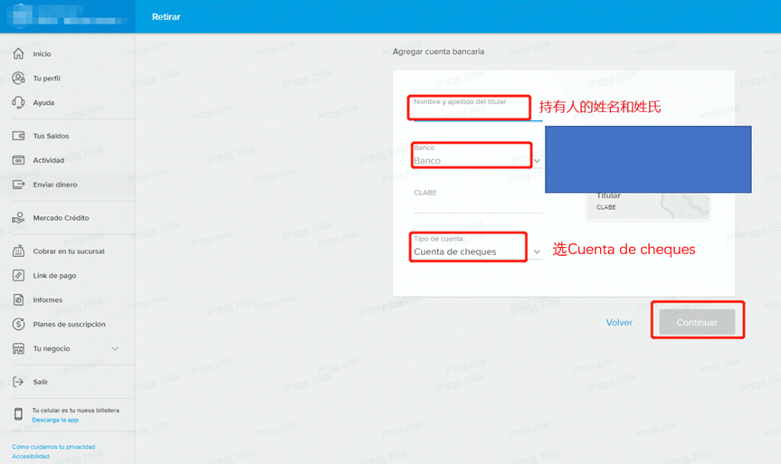Image resolution: width=781 pixels, height=464 pixels.
Task: Click the blurred account logo in header
Action: [x=23, y=14]
